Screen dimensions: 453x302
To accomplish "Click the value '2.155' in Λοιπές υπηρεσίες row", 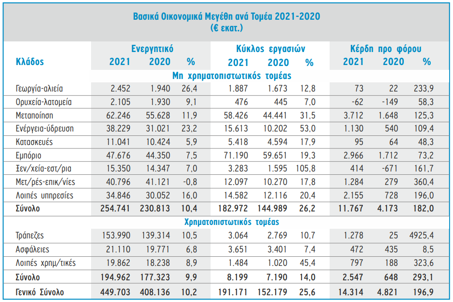I will click(x=353, y=196).
